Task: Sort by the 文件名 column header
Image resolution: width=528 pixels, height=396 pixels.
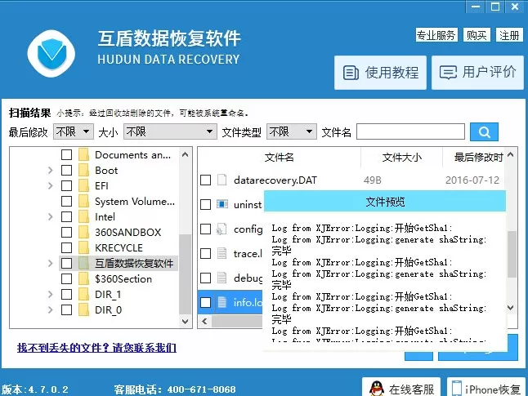Action: [x=280, y=157]
